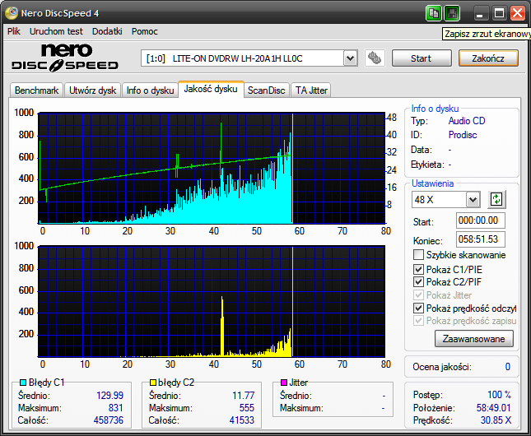Switch to the ScanDisc tab
The image size is (531, 436).
coord(266,90)
